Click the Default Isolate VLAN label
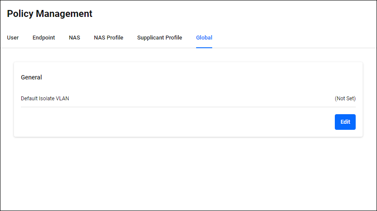The height and width of the screenshot is (211, 377). click(45, 99)
